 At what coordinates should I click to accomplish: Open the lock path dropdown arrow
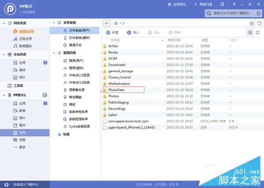point(120,23)
